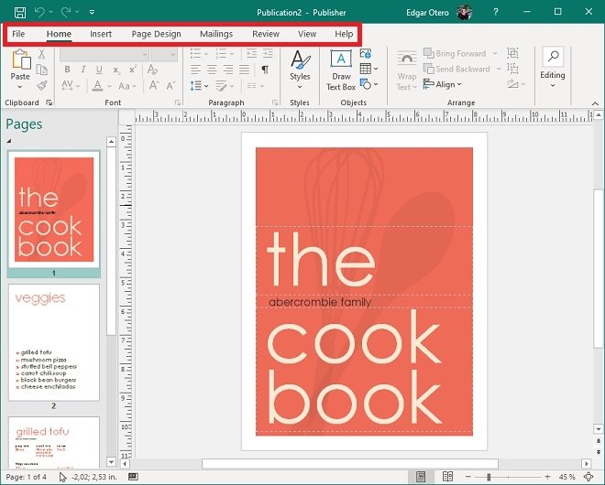Insert a table from Objects group
Viewport: 605px width, 485px height.
[x=368, y=69]
